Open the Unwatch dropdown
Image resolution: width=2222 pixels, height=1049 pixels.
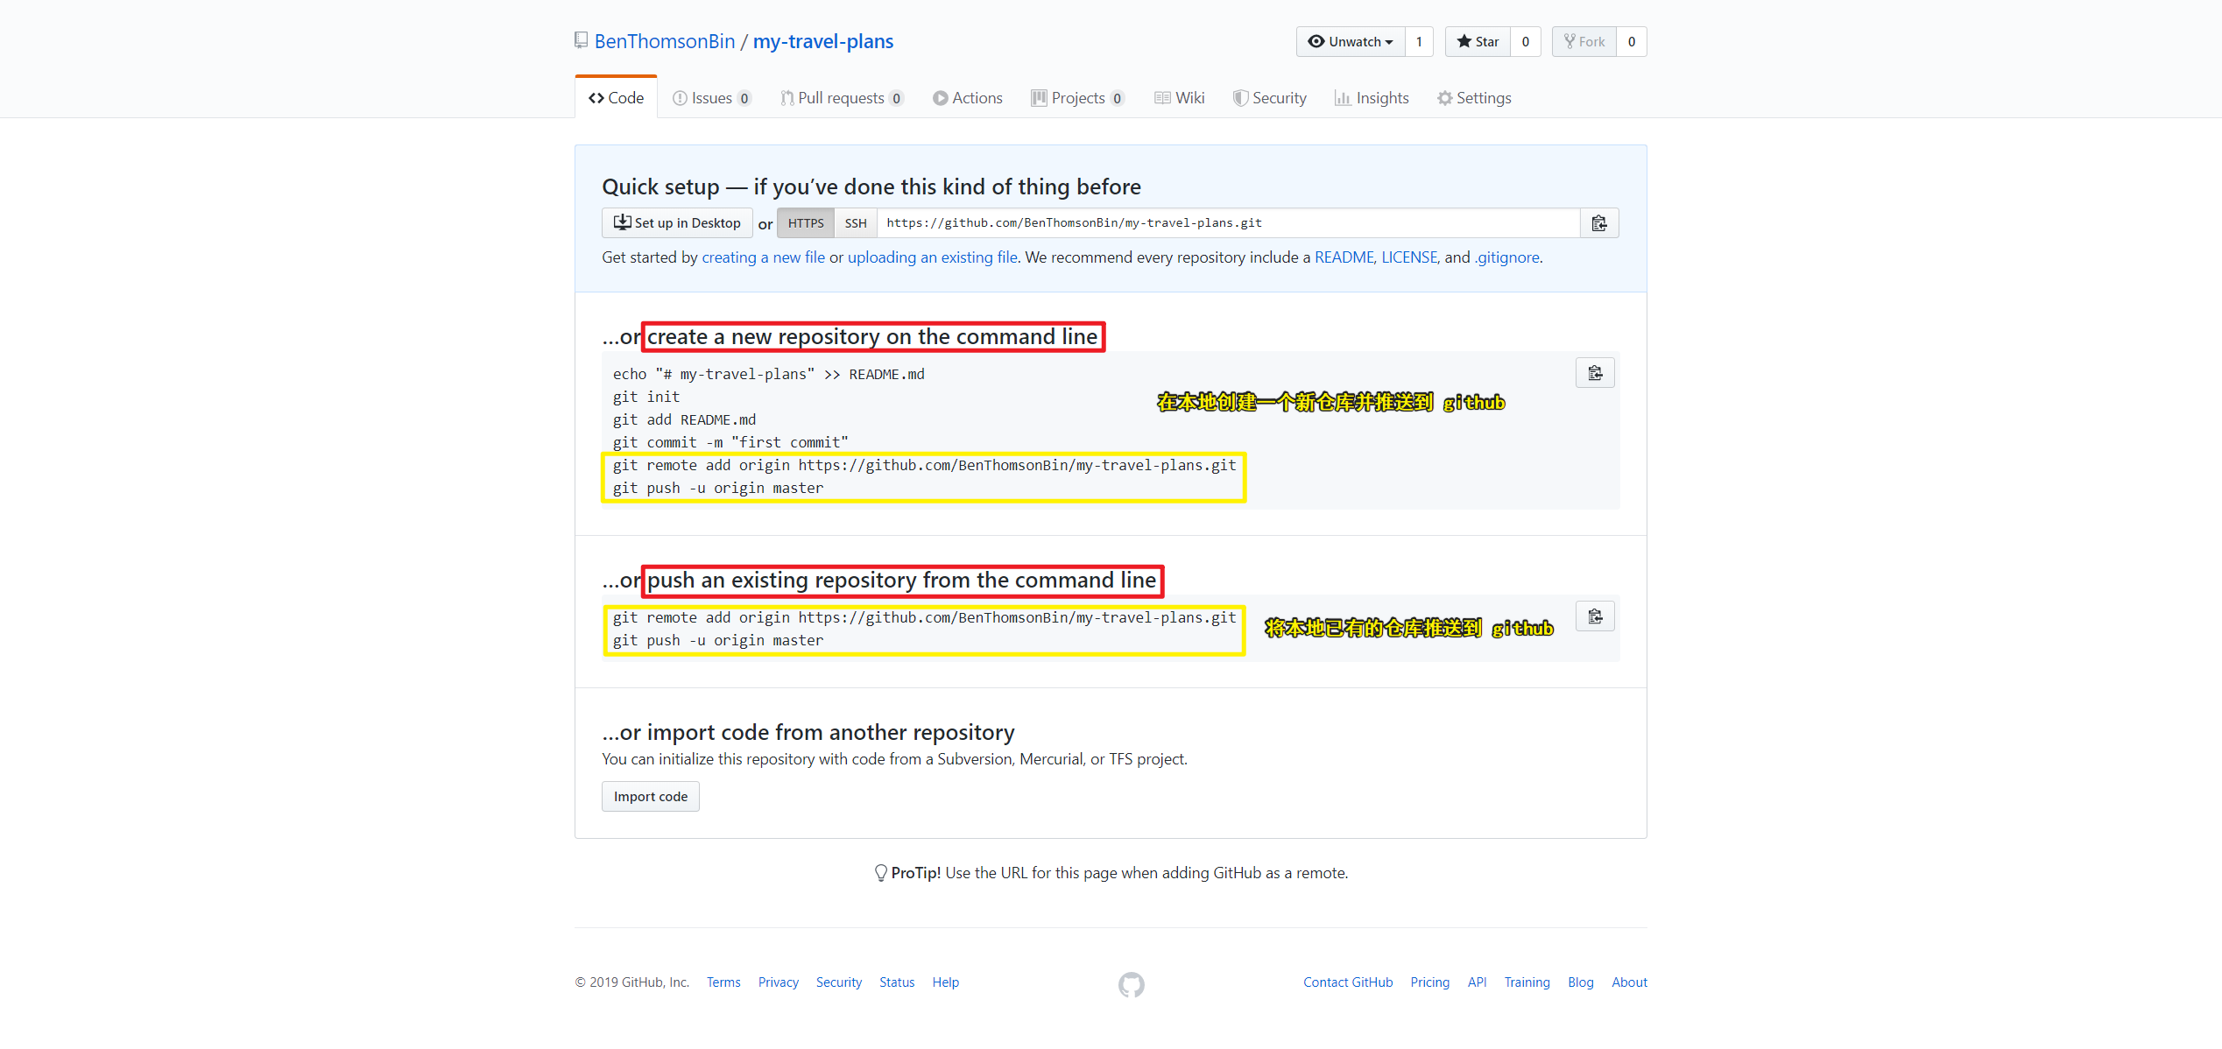[x=1351, y=41]
